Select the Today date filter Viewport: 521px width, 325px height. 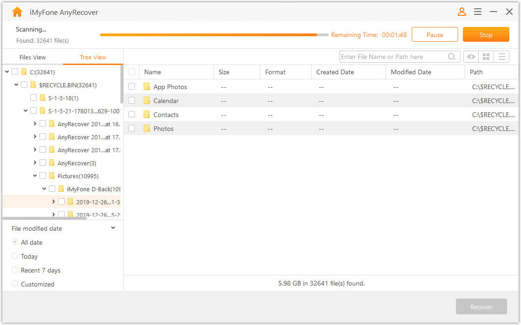click(14, 256)
